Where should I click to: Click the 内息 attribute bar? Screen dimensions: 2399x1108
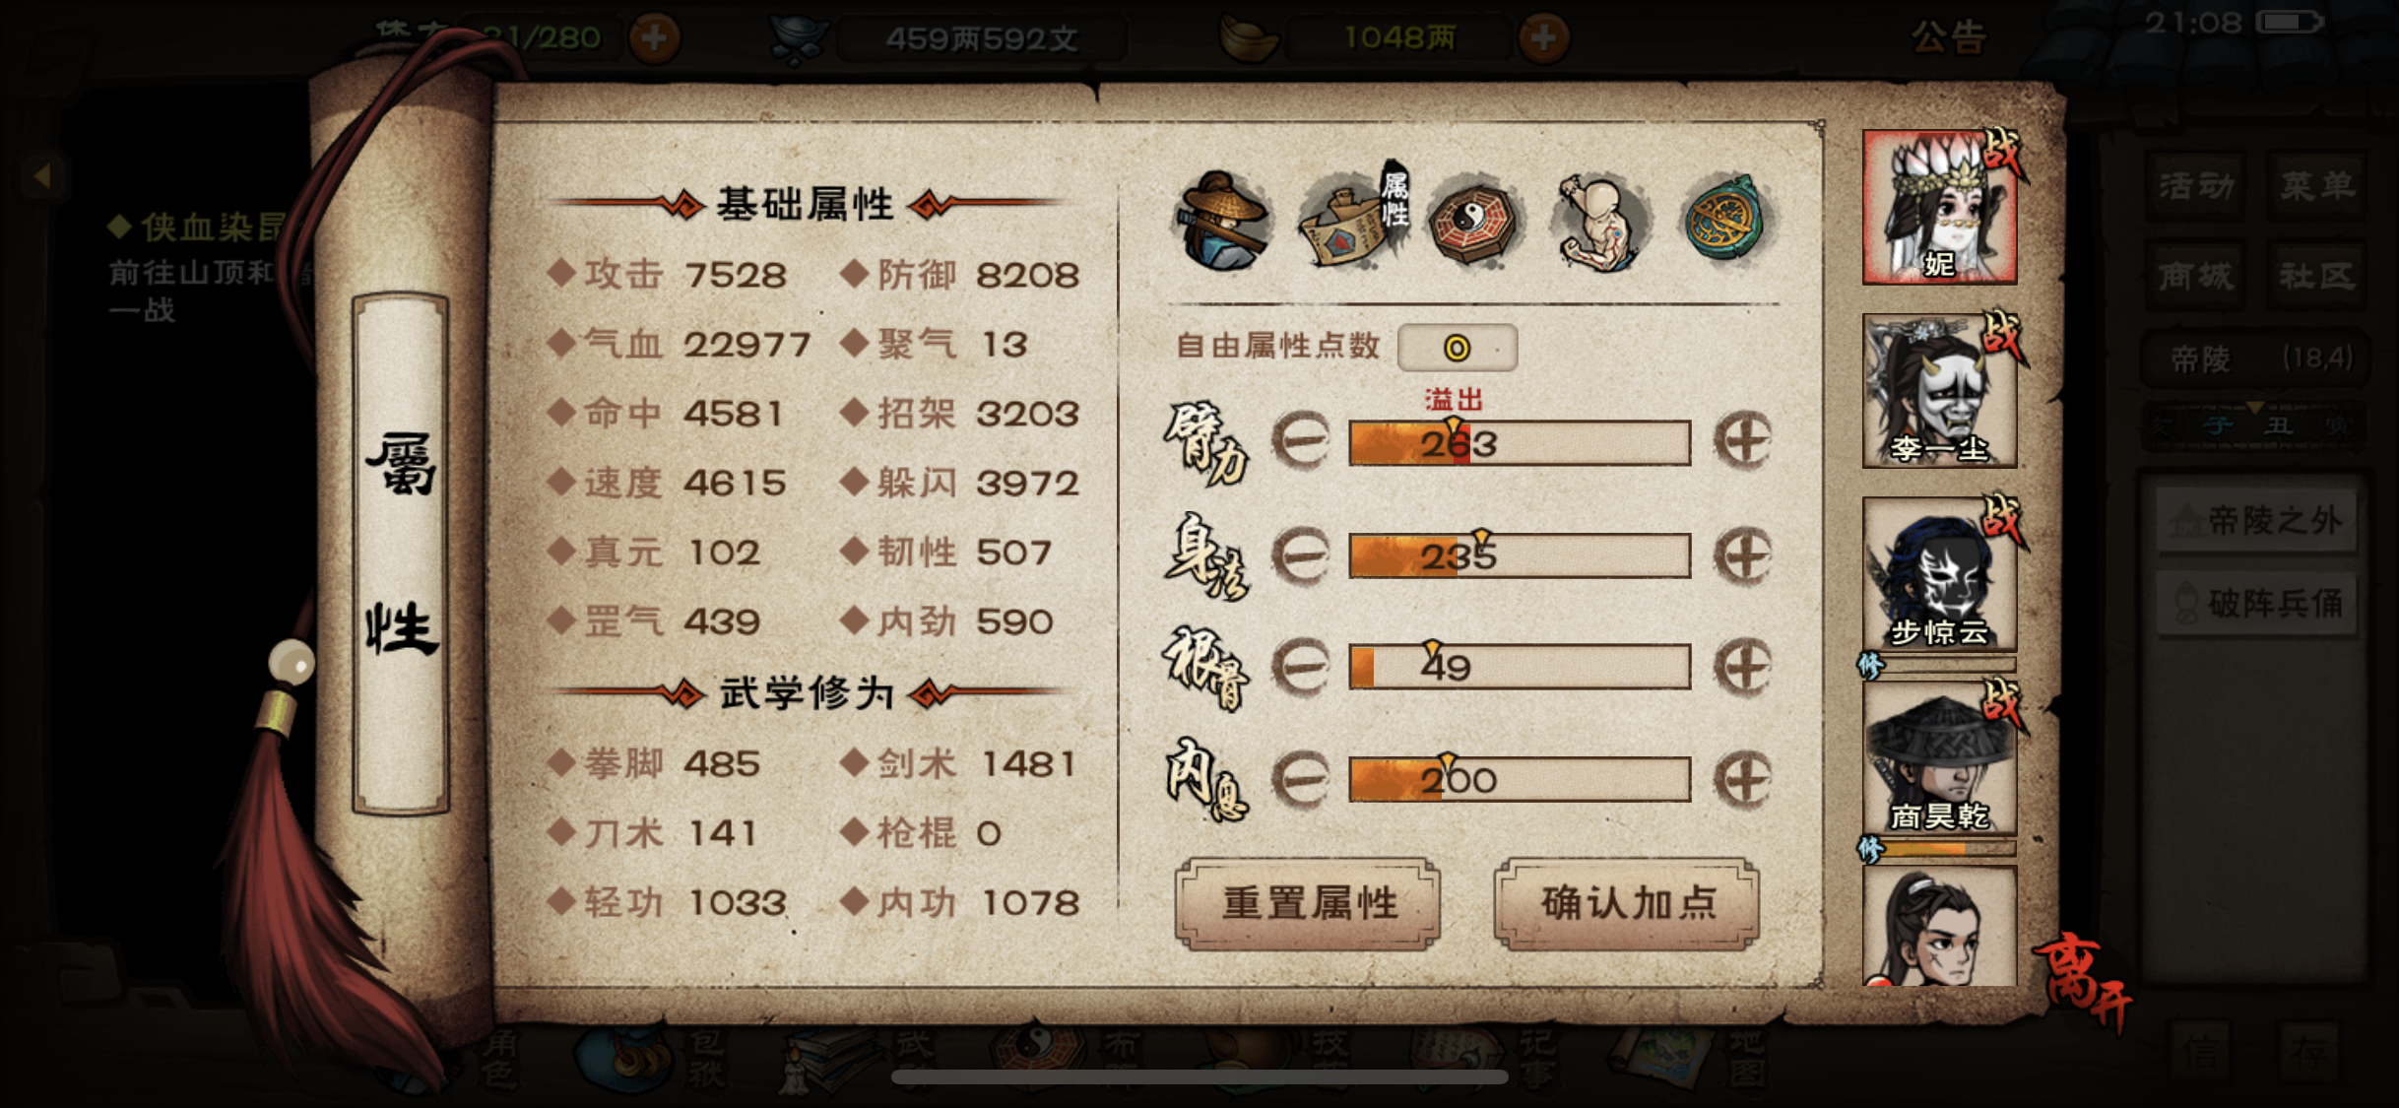tap(1520, 779)
